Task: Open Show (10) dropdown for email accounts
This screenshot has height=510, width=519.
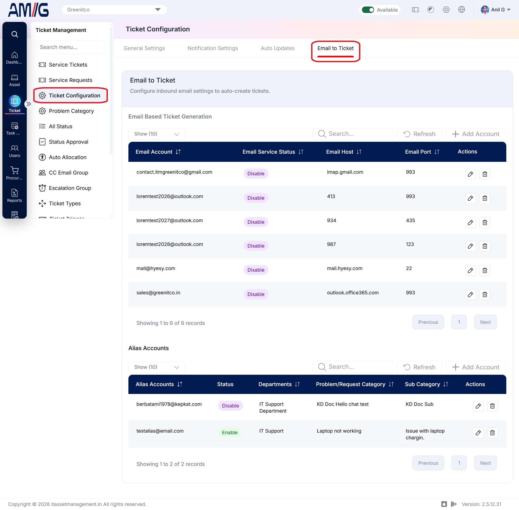Action: (x=157, y=134)
